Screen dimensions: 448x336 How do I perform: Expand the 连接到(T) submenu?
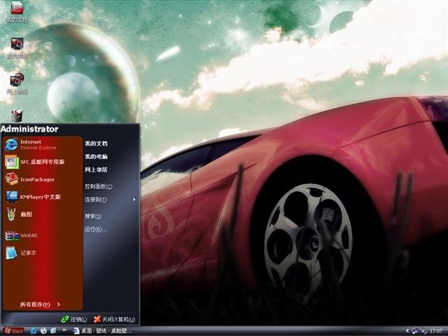110,199
